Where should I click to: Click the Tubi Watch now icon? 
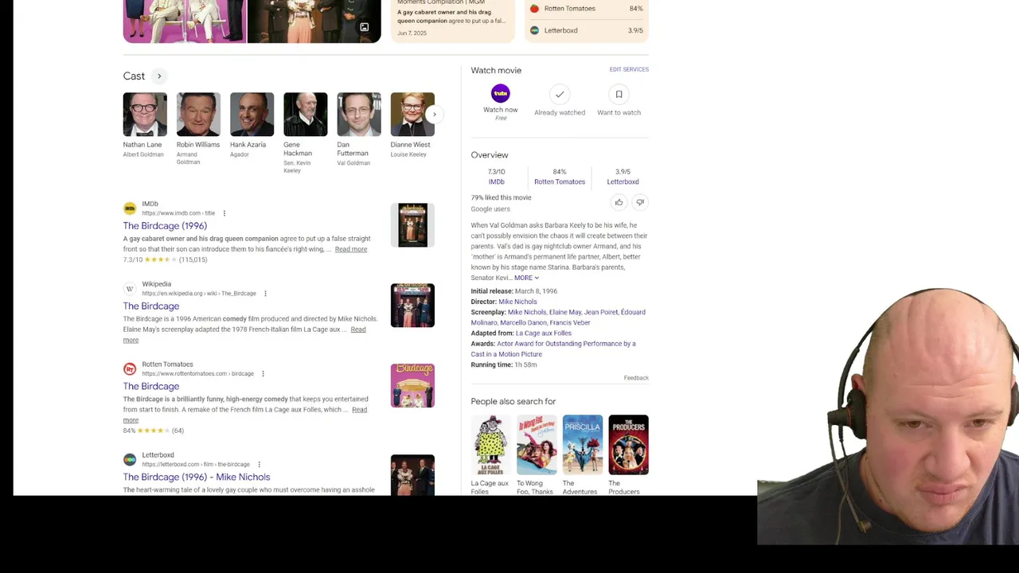[x=501, y=94]
